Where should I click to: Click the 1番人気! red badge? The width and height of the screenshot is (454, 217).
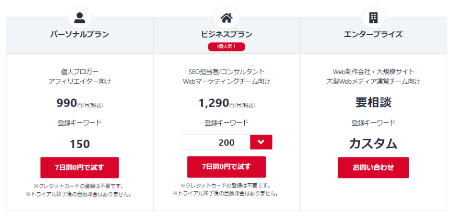227,47
